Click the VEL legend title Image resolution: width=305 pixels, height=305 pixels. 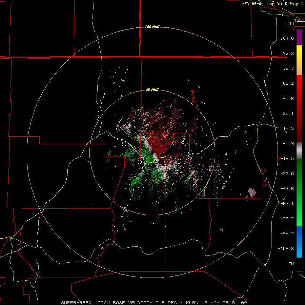[297, 20]
